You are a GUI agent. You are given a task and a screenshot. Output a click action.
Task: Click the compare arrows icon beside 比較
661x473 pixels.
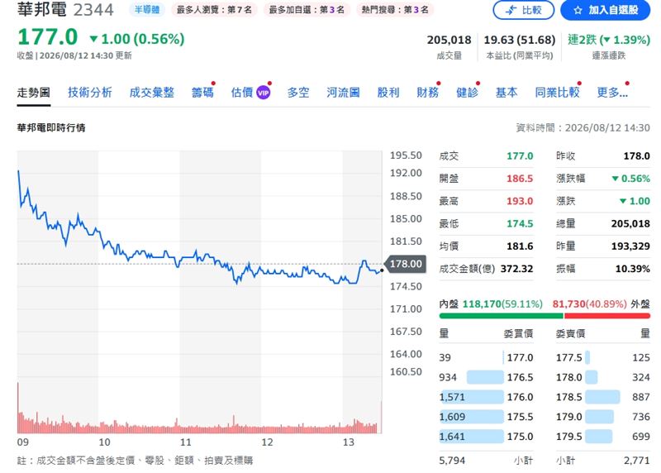pyautogui.click(x=511, y=10)
